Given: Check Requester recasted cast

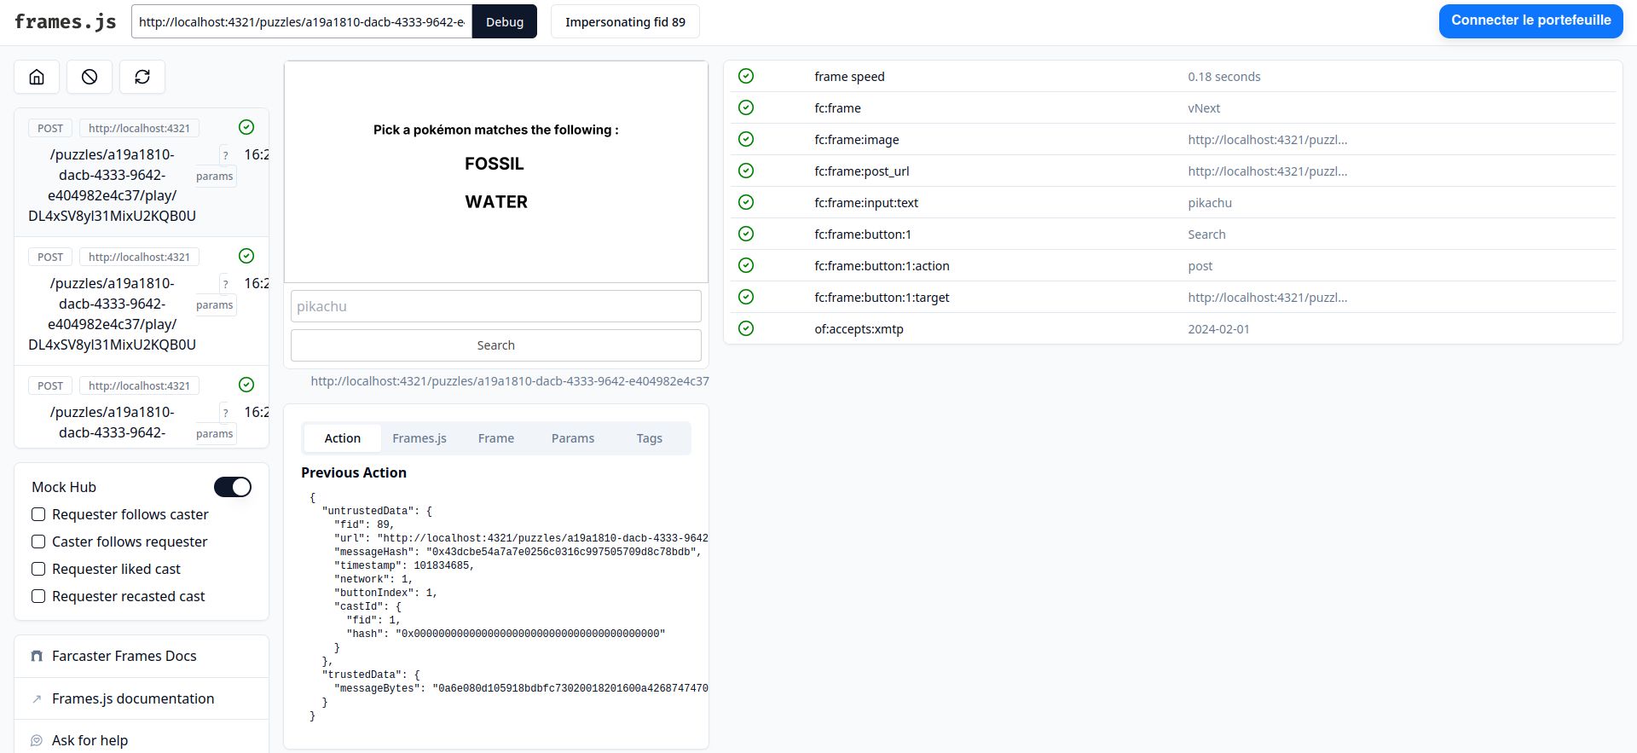Looking at the screenshot, I should coord(38,596).
